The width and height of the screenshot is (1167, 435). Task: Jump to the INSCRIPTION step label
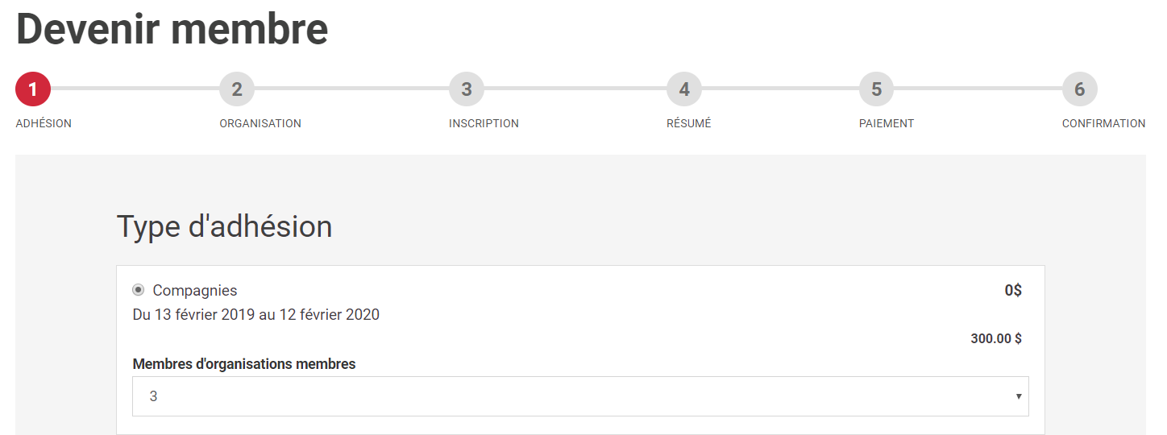(484, 124)
